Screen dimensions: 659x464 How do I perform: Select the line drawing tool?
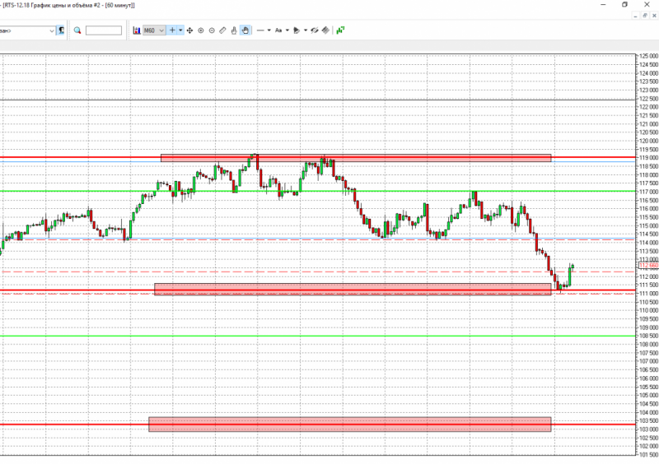pyautogui.click(x=260, y=30)
